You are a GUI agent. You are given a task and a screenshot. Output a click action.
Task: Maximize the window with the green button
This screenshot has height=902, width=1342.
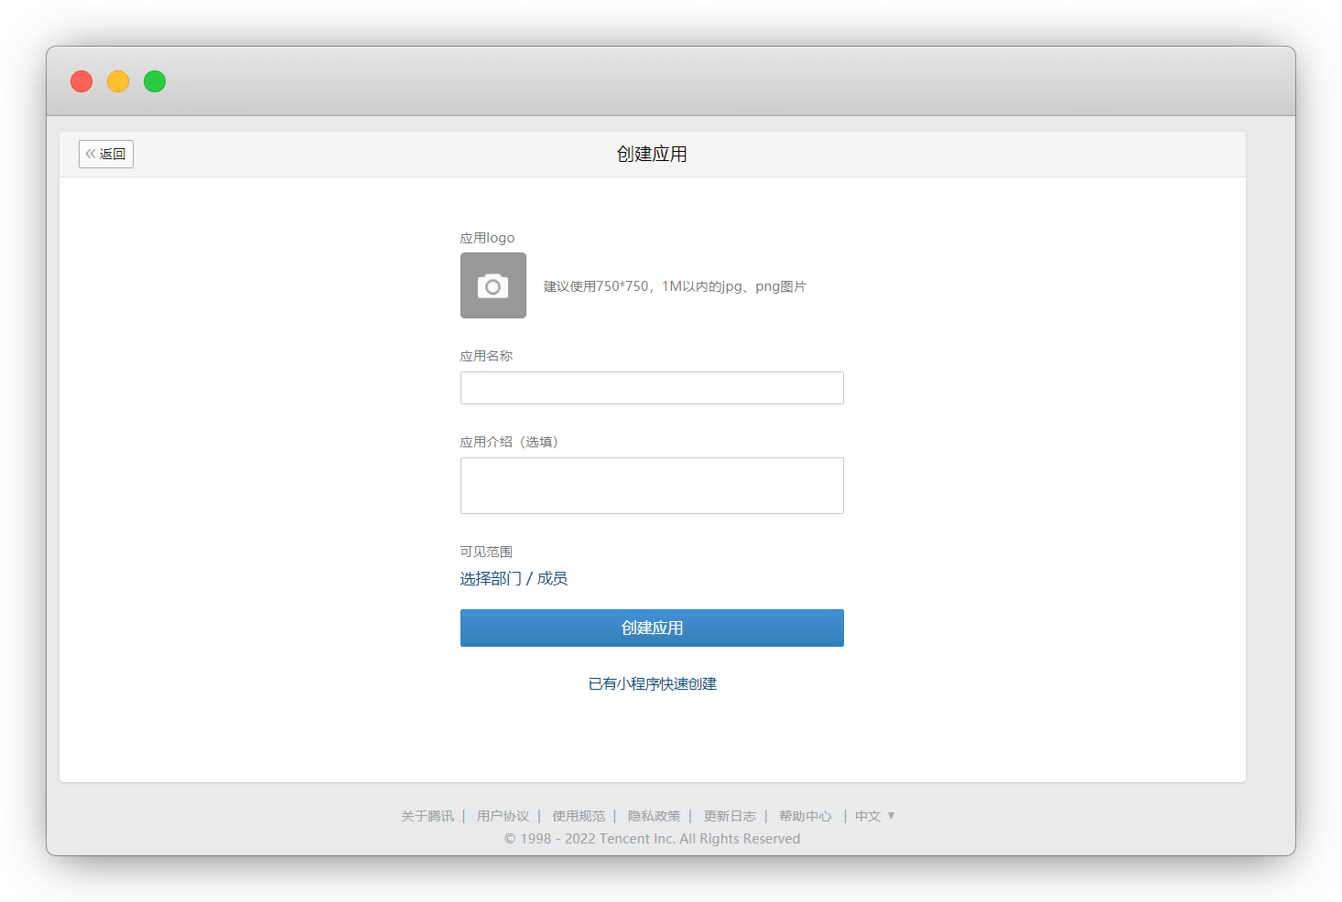pos(155,81)
